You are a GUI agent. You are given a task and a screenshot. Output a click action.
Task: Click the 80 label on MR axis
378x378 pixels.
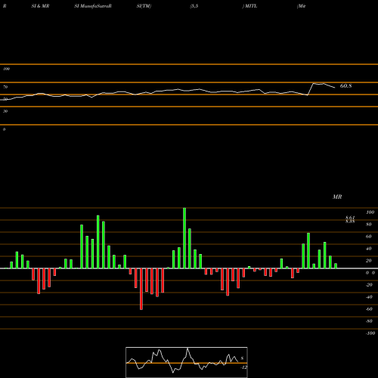[369, 225]
